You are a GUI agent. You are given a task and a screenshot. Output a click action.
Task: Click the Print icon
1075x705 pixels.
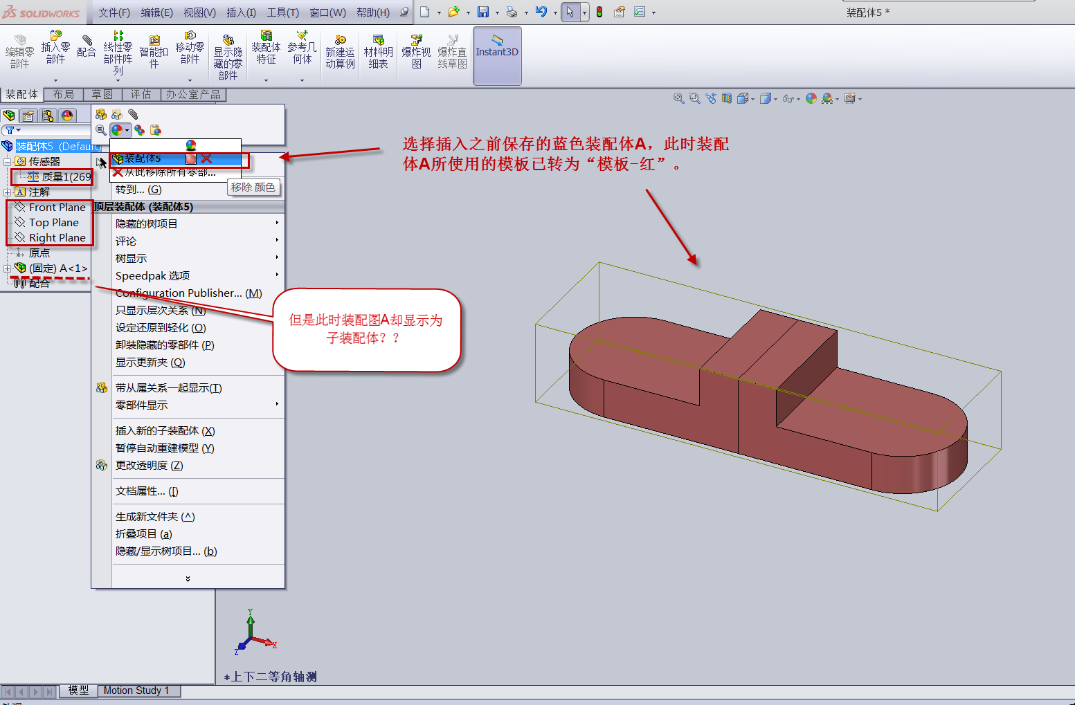coord(512,12)
